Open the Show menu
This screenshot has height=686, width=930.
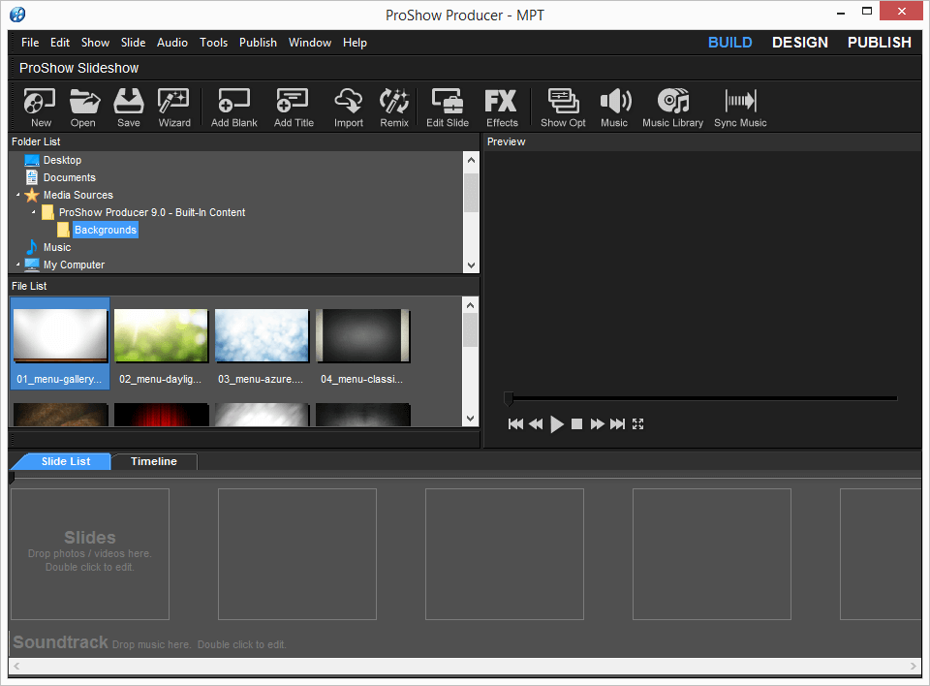[x=95, y=43]
